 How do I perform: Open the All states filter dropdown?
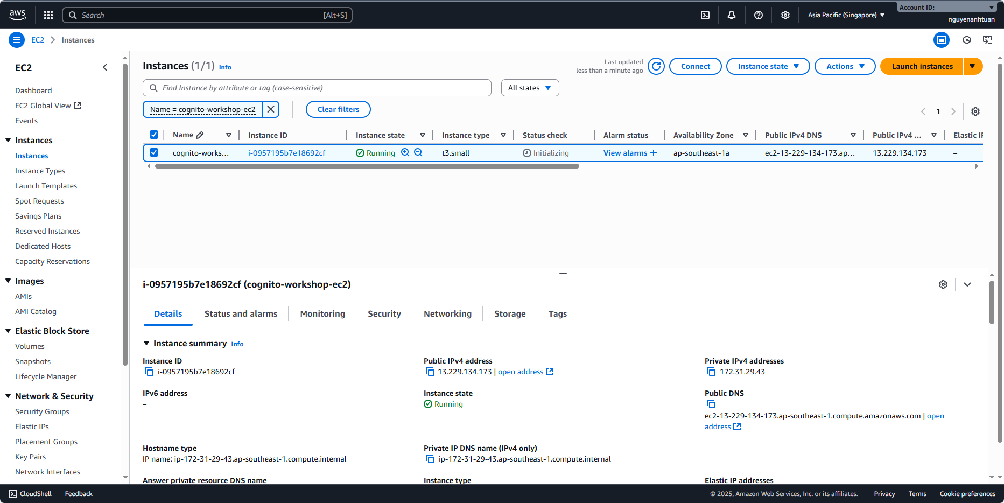point(530,88)
